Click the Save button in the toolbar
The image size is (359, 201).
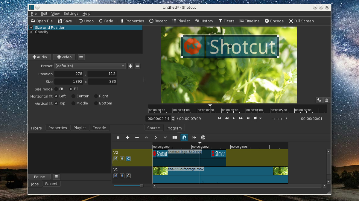[65, 21]
